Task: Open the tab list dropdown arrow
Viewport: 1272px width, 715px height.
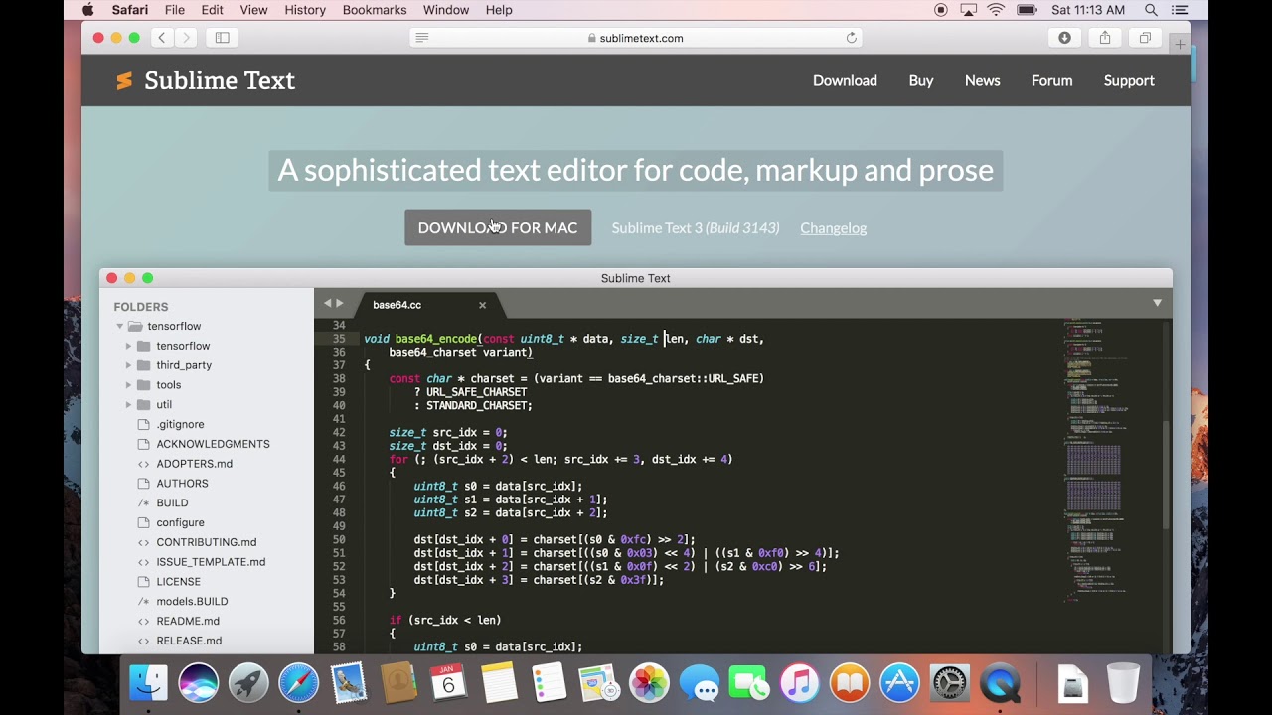Action: coord(1157,303)
